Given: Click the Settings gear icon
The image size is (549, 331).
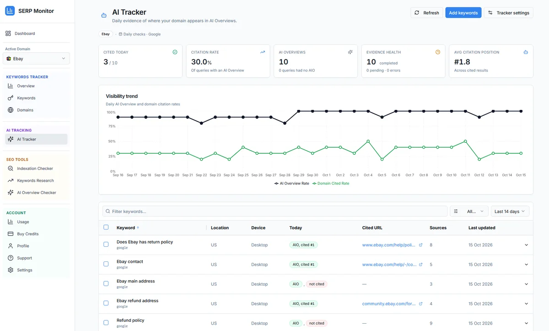Looking at the screenshot, I should click(11, 270).
